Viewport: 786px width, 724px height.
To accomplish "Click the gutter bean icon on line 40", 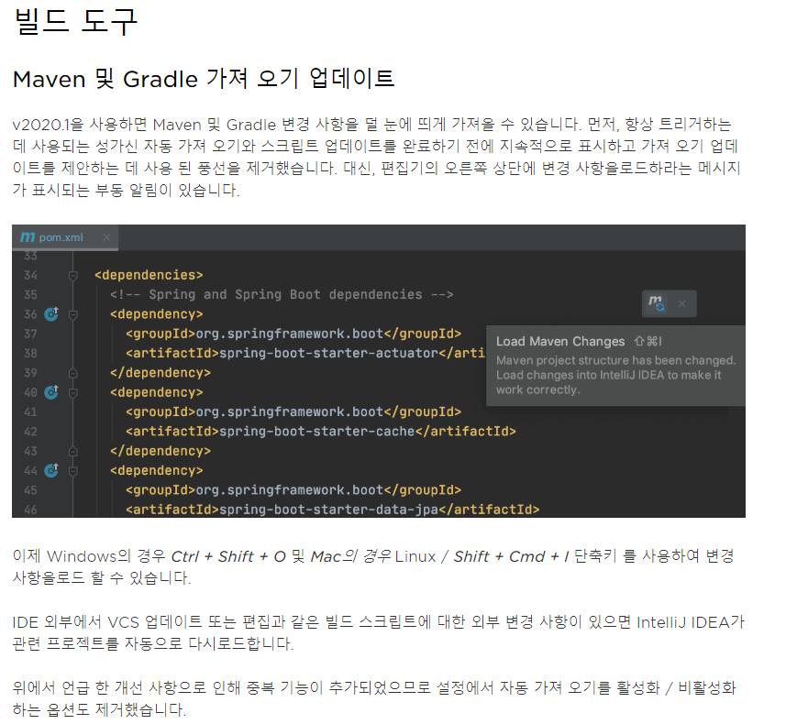I will point(51,392).
